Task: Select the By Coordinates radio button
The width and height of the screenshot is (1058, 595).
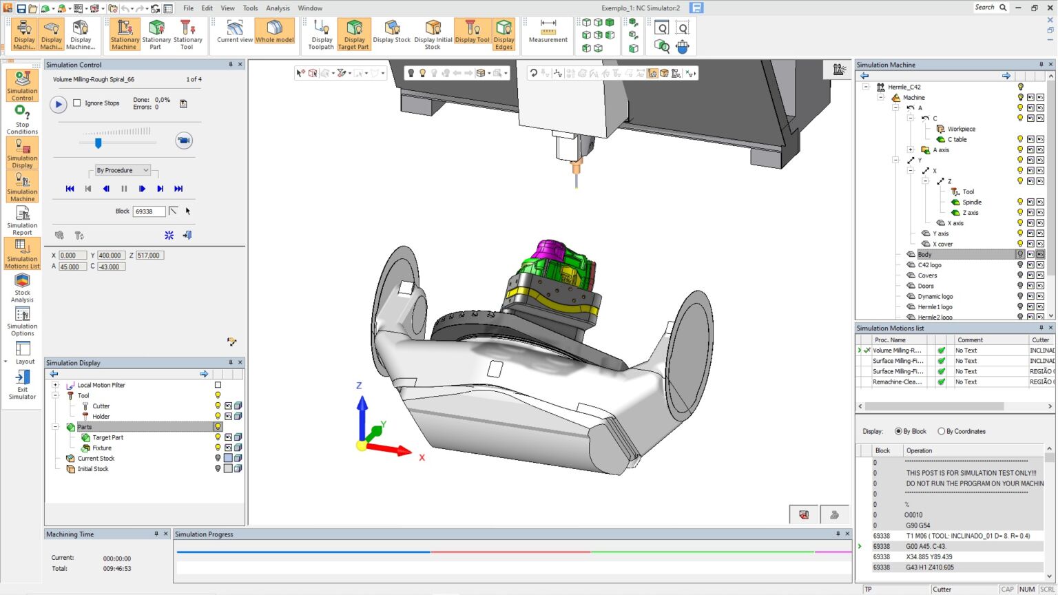Action: tap(942, 430)
